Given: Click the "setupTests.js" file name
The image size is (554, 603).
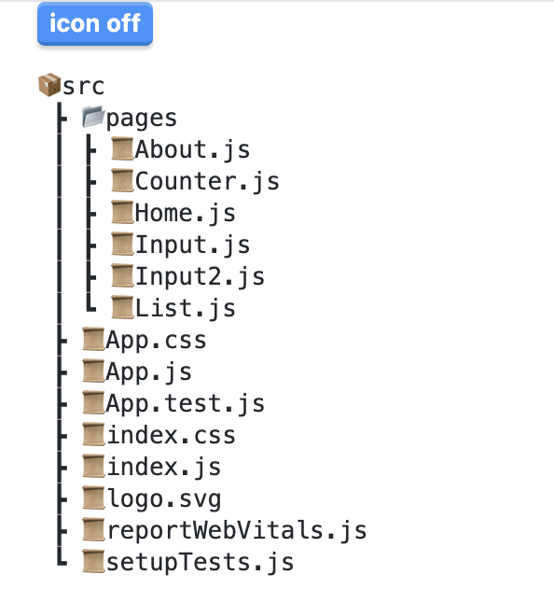Looking at the screenshot, I should tap(200, 563).
